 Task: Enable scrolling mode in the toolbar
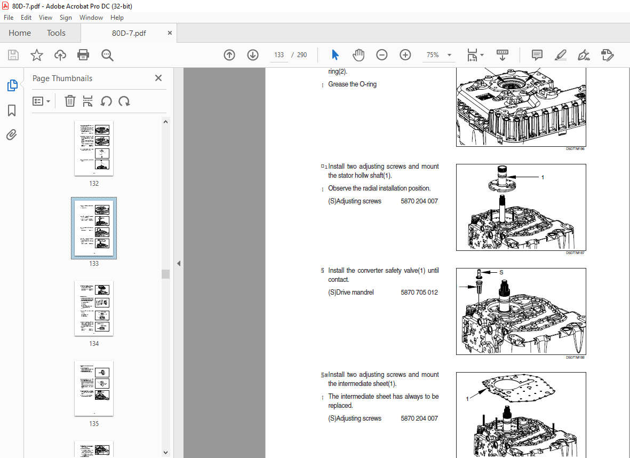point(502,55)
